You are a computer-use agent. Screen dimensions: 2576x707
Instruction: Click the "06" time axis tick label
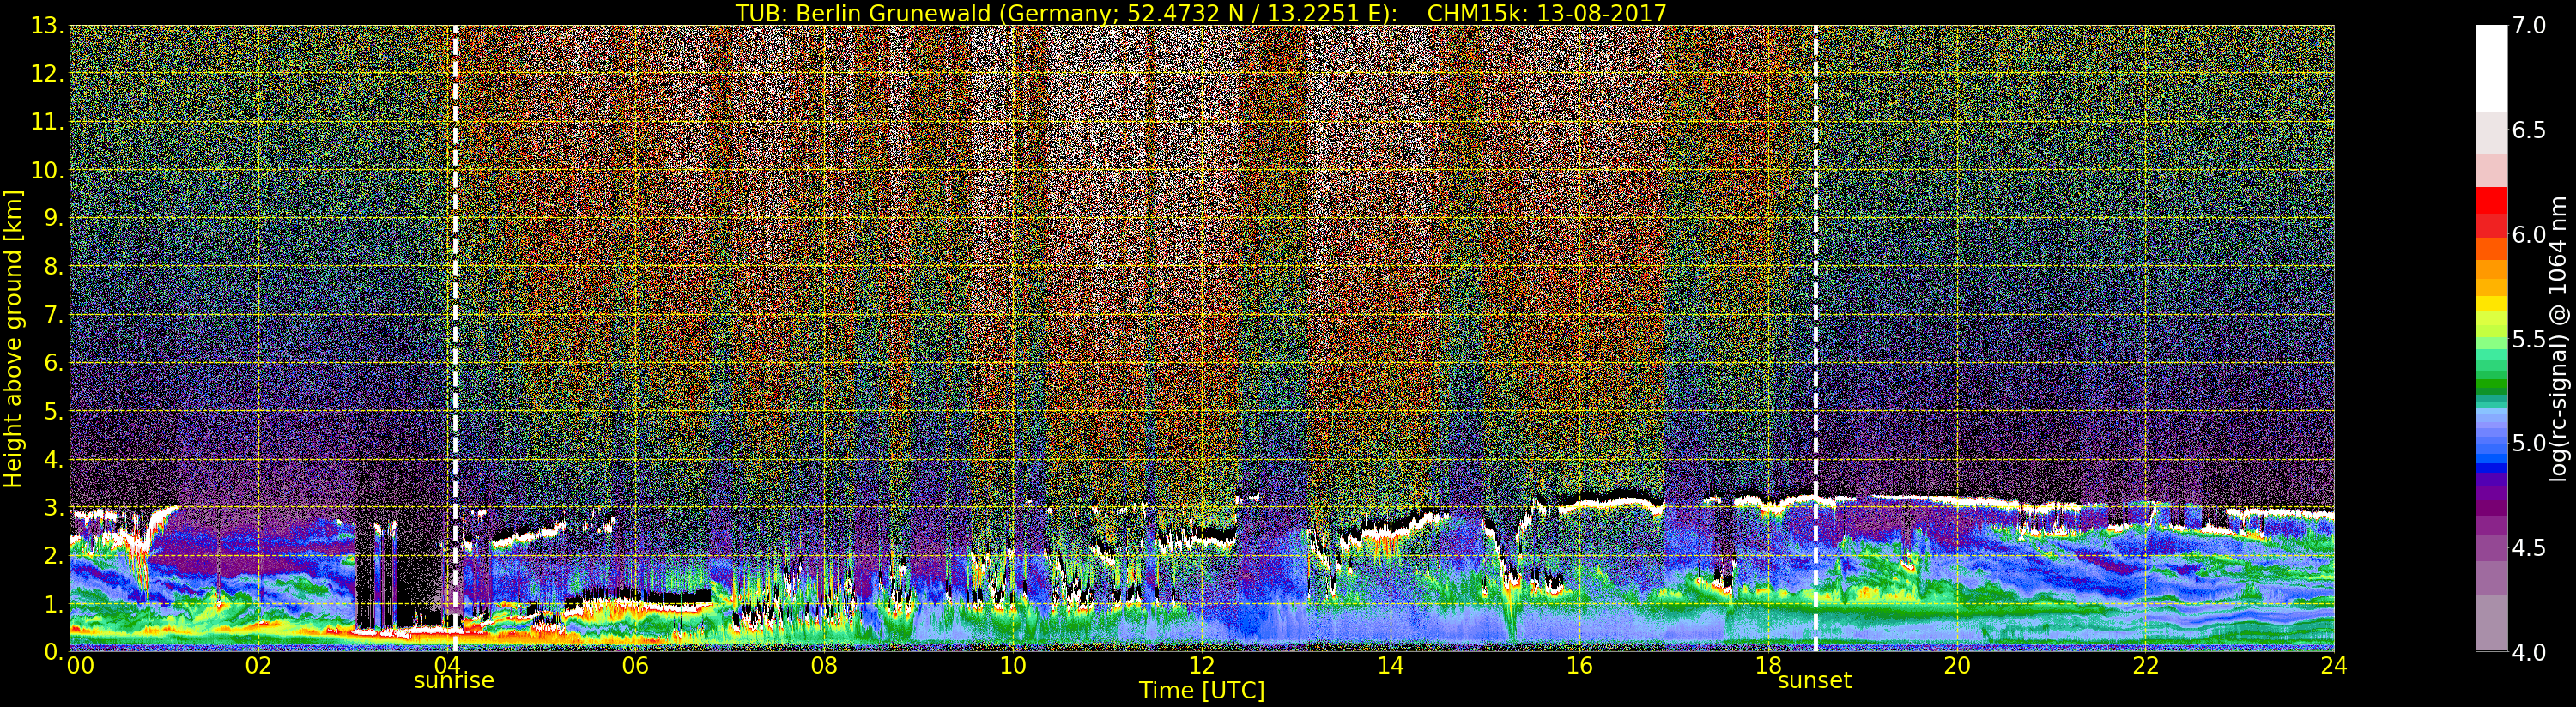pos(635,666)
